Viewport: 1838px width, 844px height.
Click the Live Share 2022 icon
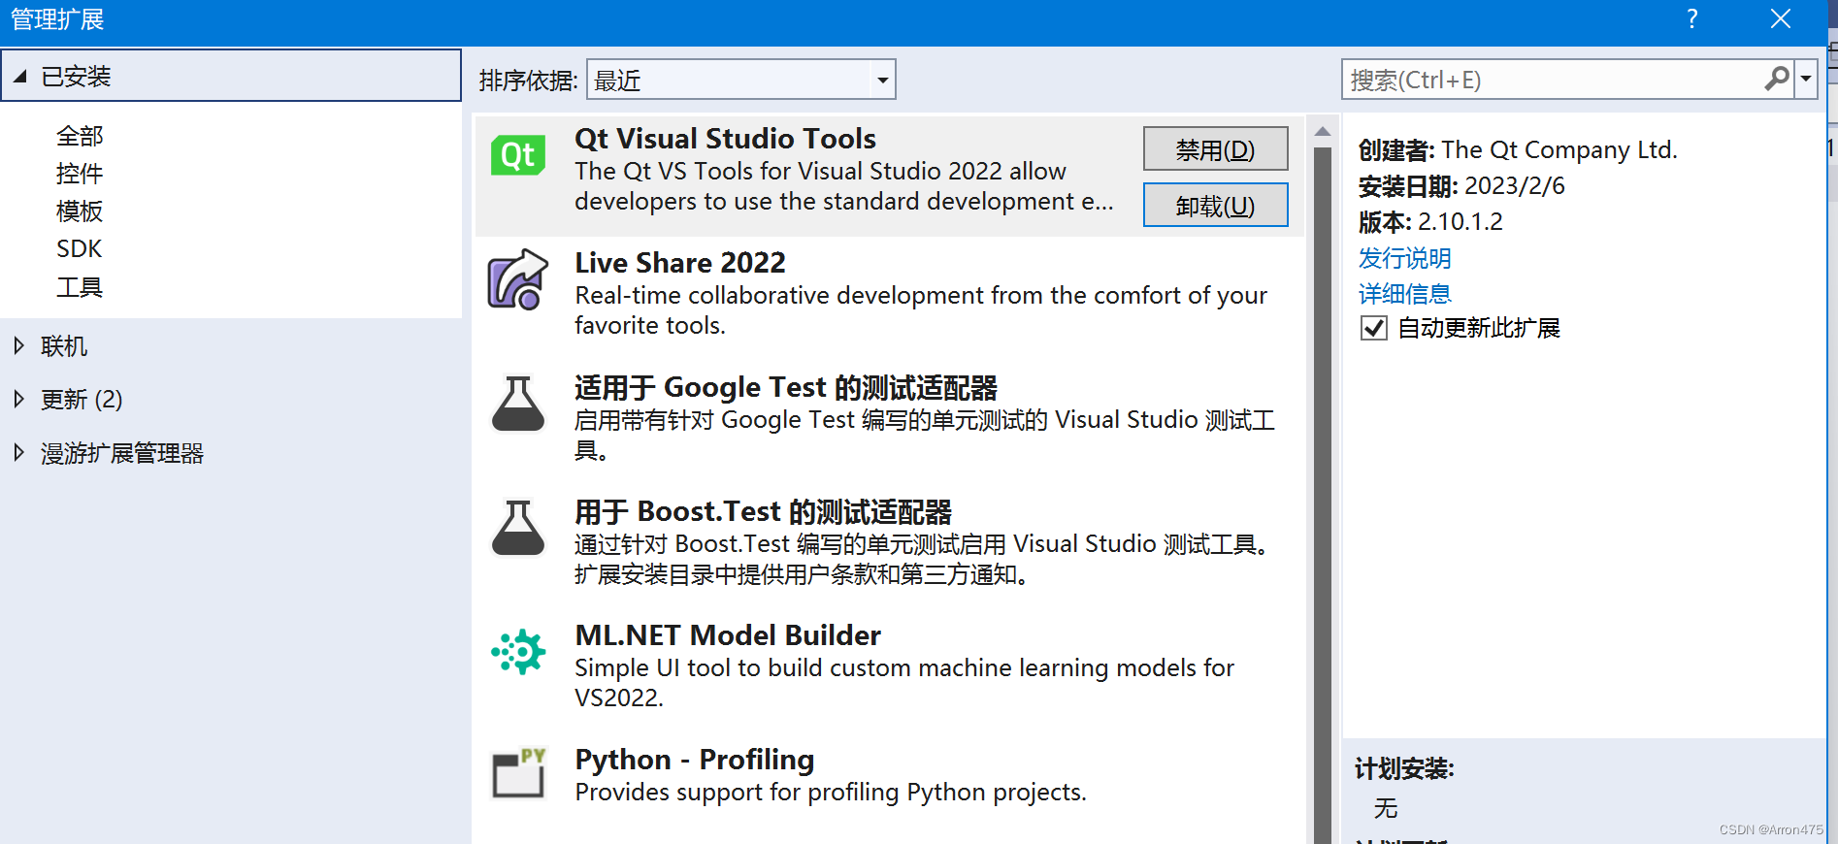point(518,279)
